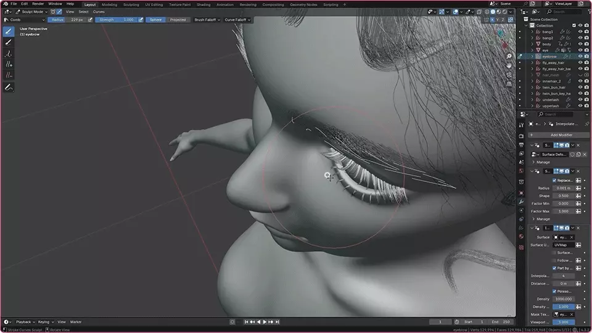Select the bottom tool in the left toolbar
This screenshot has height=333, width=592.
point(8,88)
